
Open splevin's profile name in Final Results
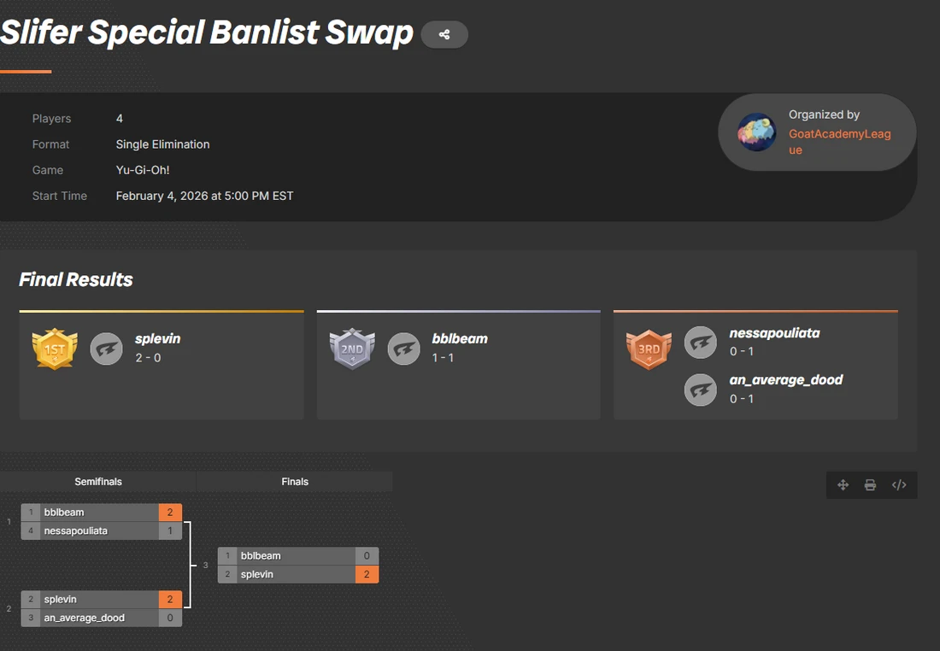pos(158,338)
